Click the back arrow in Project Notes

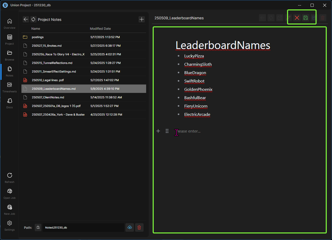[26, 19]
